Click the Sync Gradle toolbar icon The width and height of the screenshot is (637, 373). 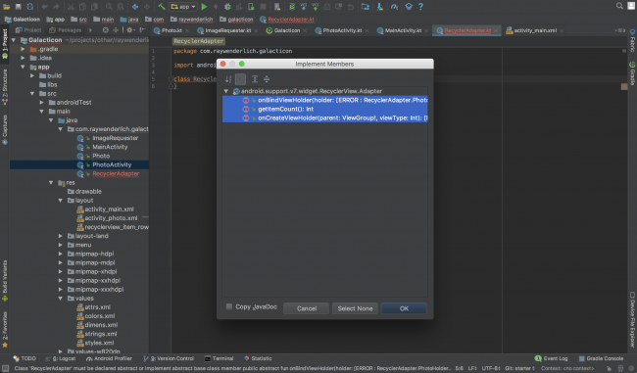(292, 7)
